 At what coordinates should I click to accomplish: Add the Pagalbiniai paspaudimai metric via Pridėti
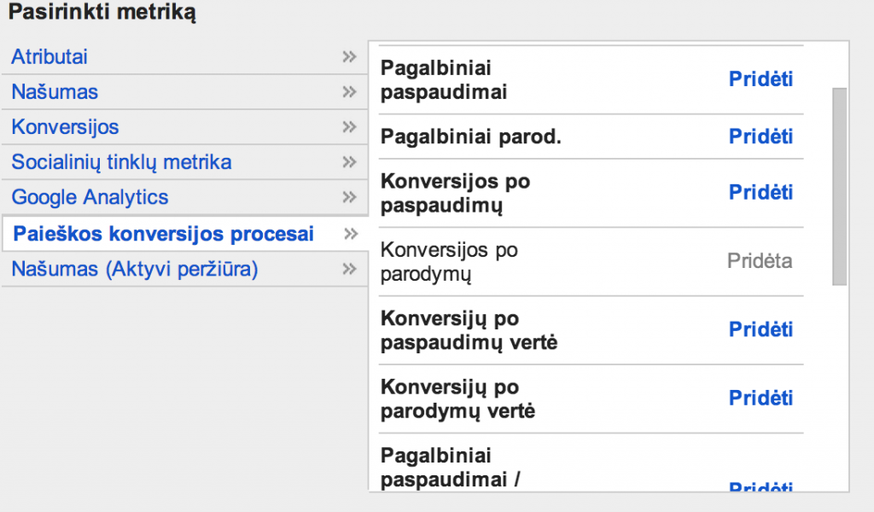point(760,79)
